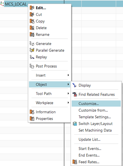This screenshot has width=123, height=166.
Task: Select the MCS_LOCAL tree row
Action: (61, 4)
